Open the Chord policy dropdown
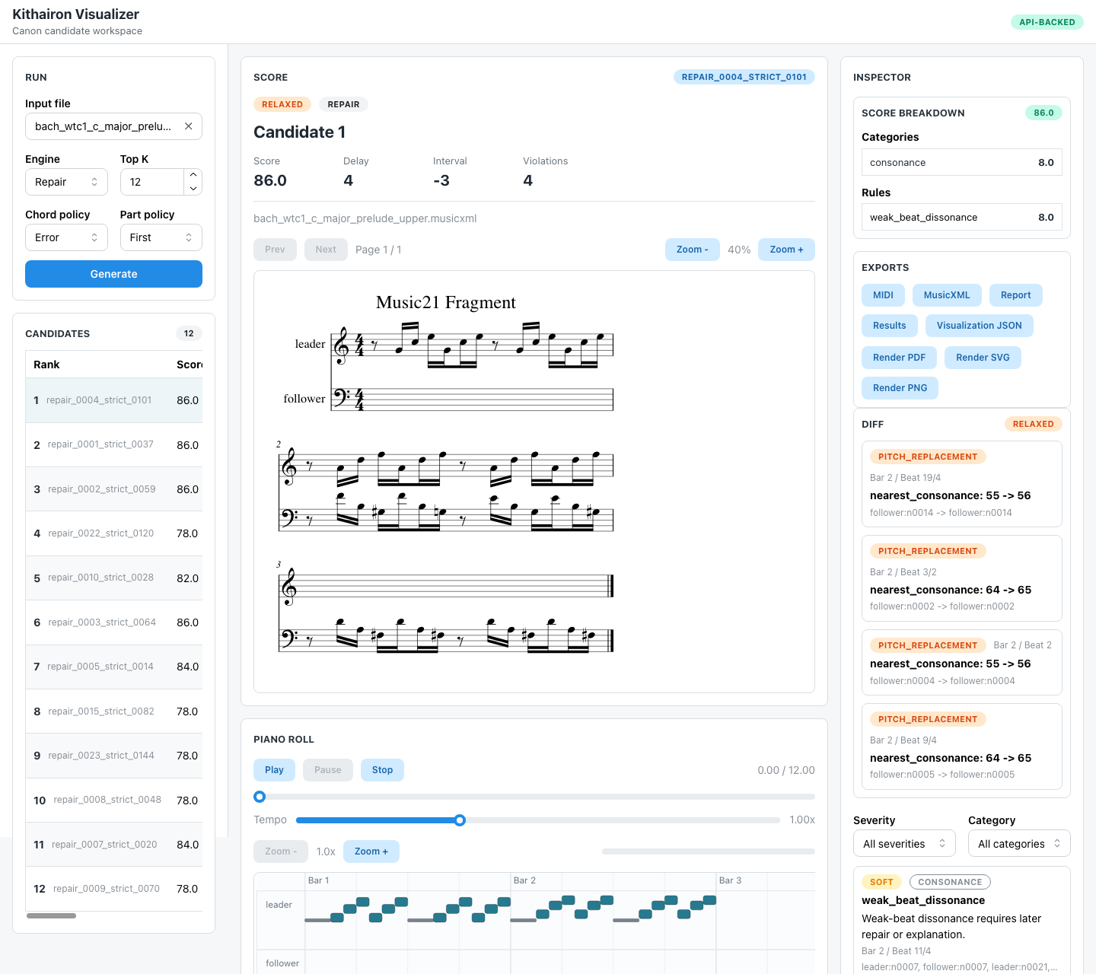 pyautogui.click(x=66, y=237)
